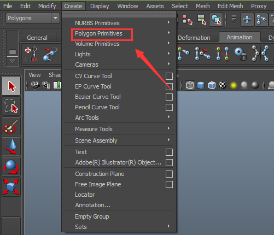Enable wireframe display cube icon
This screenshot has height=235, width=274.
[x=190, y=85]
